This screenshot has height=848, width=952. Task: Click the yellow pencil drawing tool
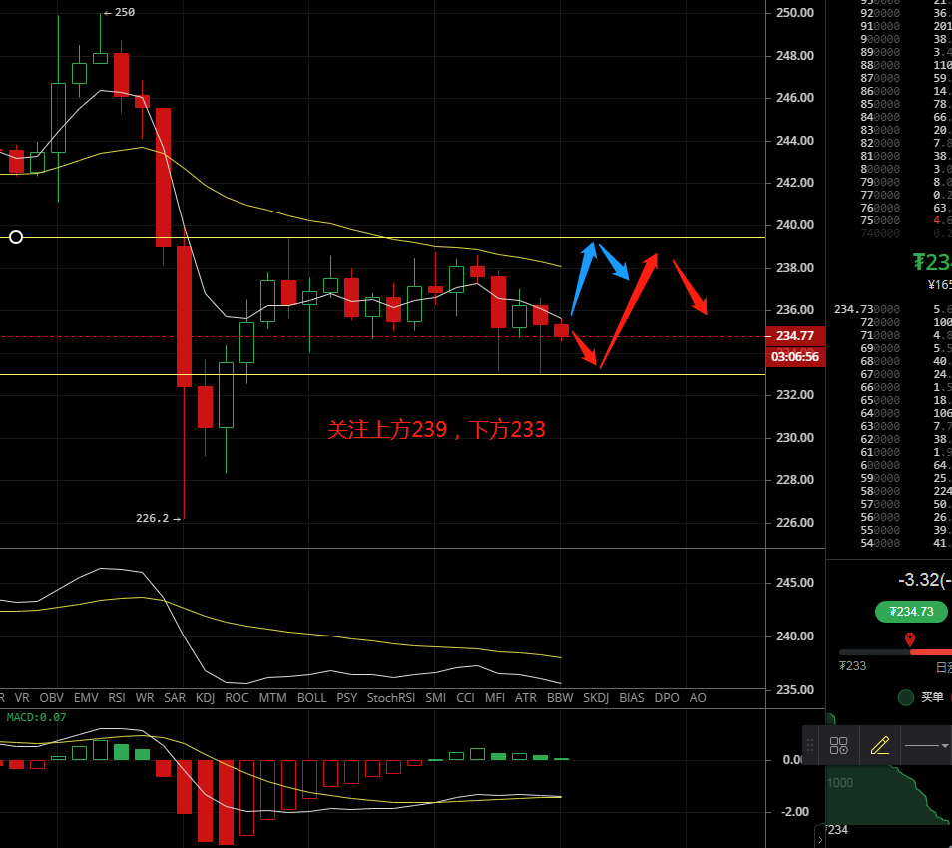tap(880, 745)
